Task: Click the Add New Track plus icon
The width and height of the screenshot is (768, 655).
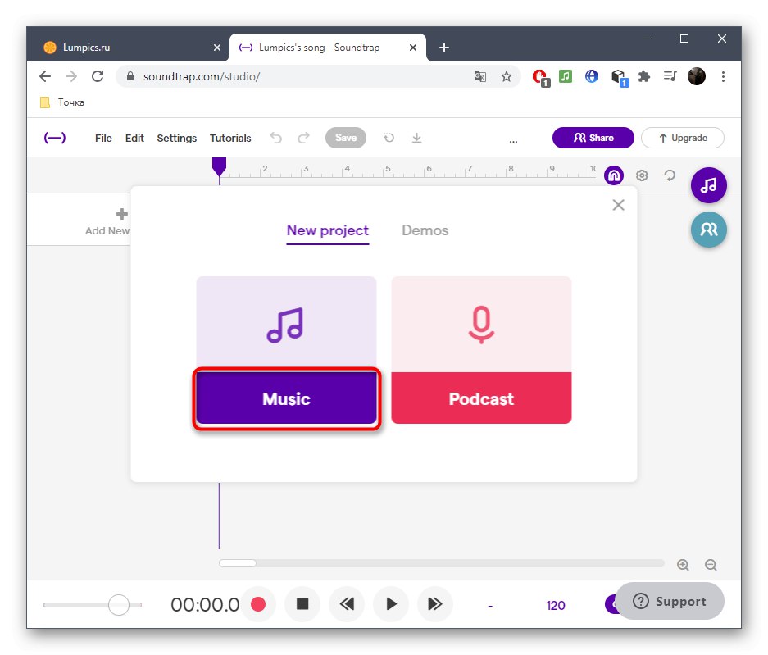Action: [122, 214]
